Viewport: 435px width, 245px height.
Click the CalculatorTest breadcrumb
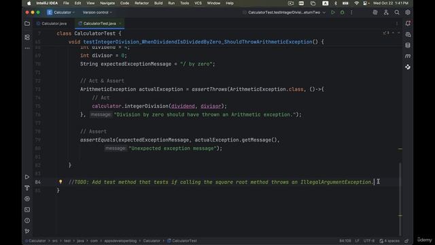tap(182, 241)
